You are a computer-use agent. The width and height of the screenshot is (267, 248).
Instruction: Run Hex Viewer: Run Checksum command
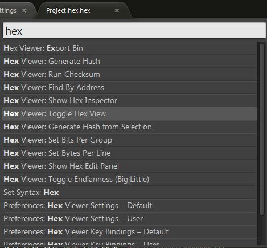click(130, 75)
